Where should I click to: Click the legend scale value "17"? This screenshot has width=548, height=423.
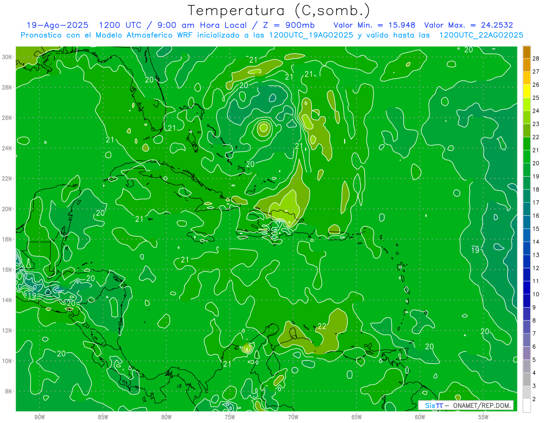coord(536,203)
